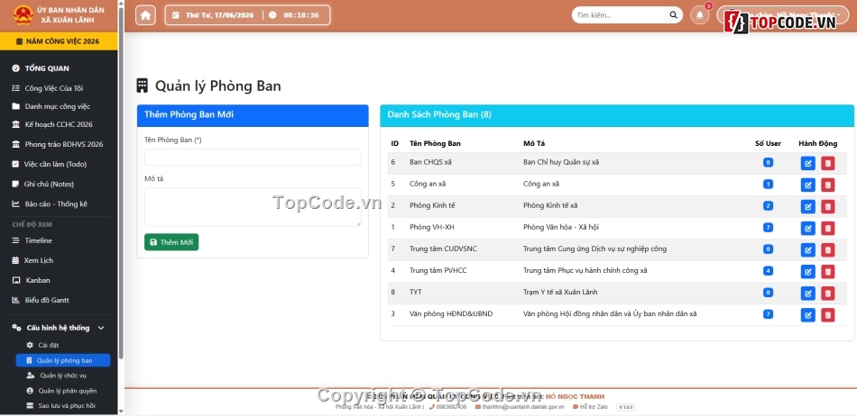
Task: Focus the Mô tả textarea
Action: 253,206
